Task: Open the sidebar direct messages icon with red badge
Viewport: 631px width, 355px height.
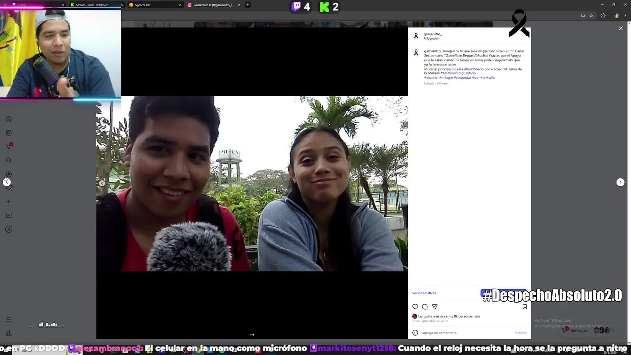Action: (x=9, y=146)
